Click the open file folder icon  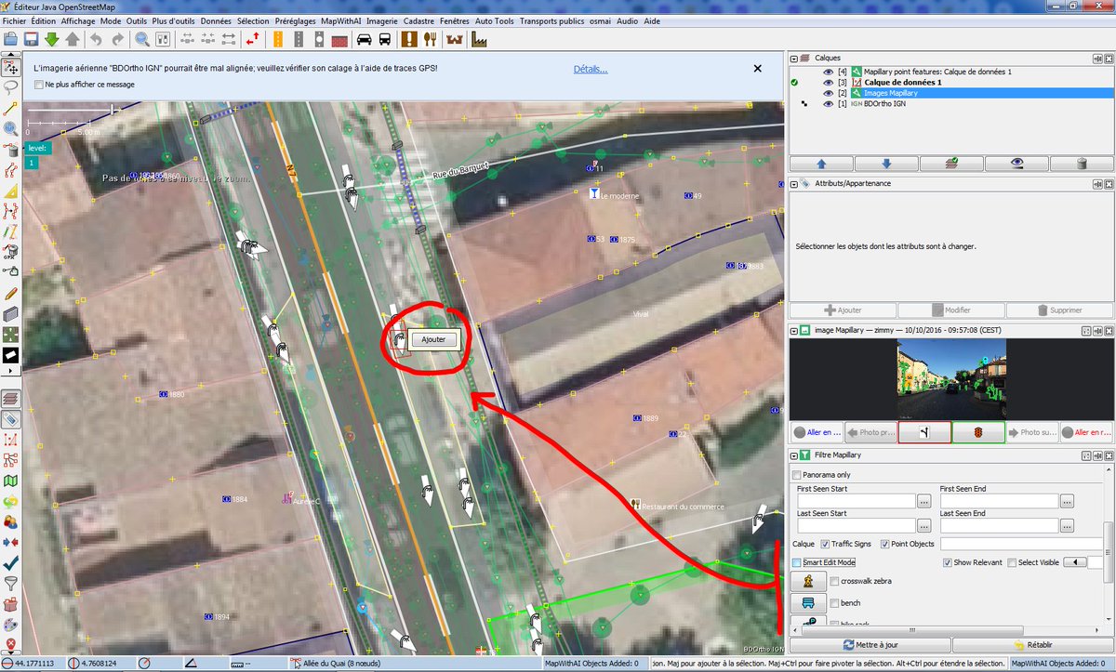pos(11,39)
